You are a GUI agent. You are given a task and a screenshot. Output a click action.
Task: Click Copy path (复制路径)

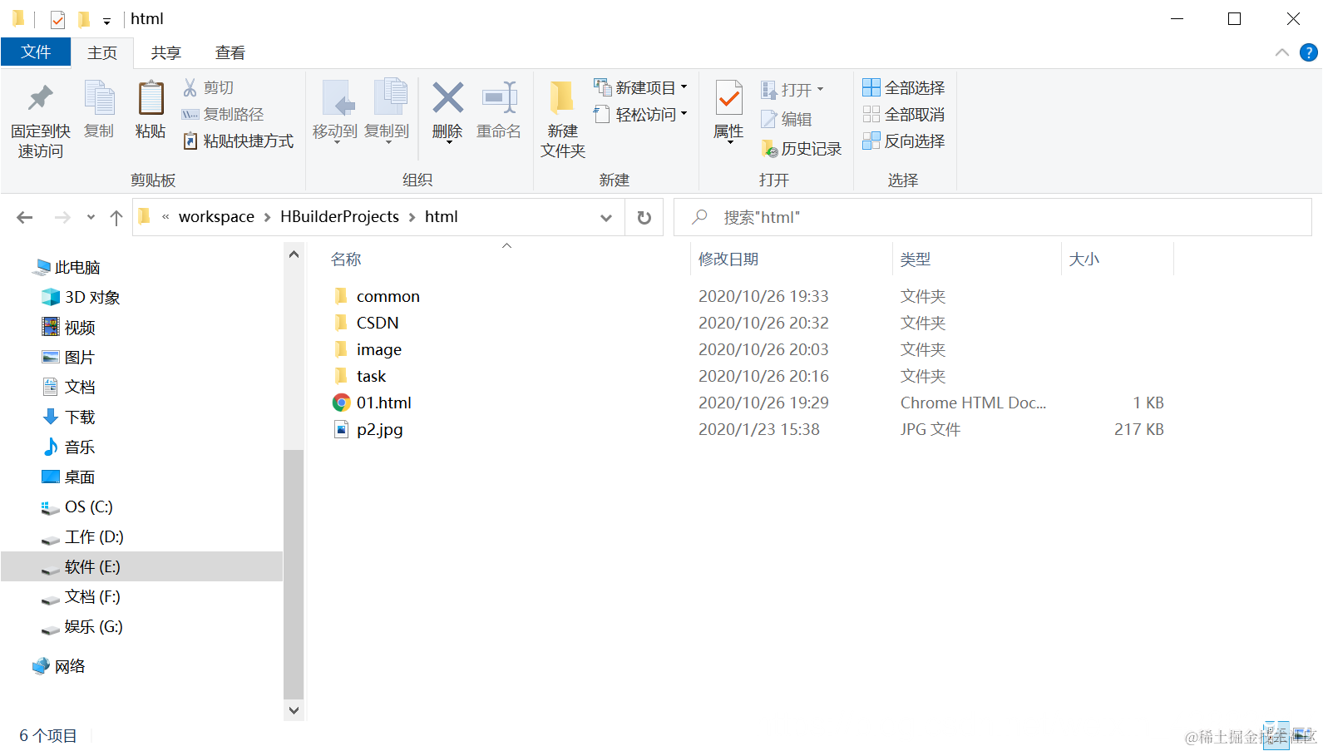pos(223,114)
